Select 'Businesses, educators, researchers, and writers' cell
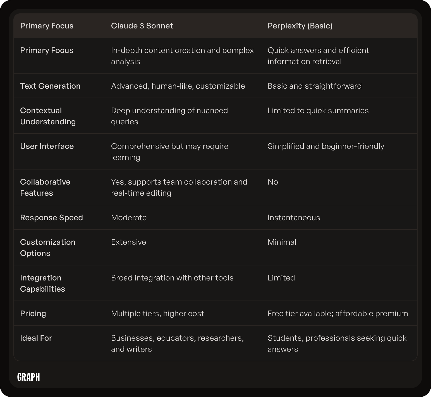The image size is (431, 397). (177, 343)
